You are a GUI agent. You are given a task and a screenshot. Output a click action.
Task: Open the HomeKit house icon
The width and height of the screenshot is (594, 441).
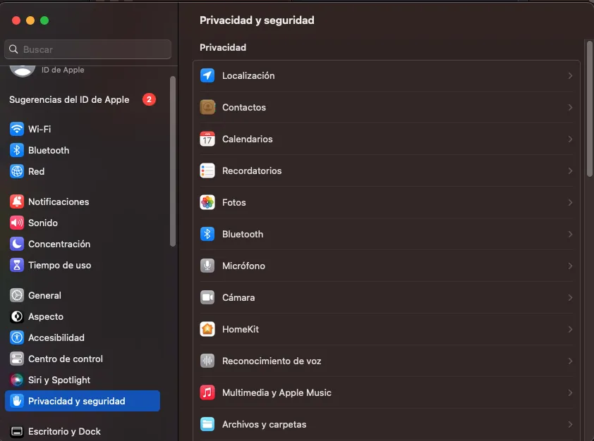point(207,330)
